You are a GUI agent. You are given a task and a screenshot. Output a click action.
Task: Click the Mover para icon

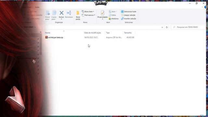(x=48, y=13)
